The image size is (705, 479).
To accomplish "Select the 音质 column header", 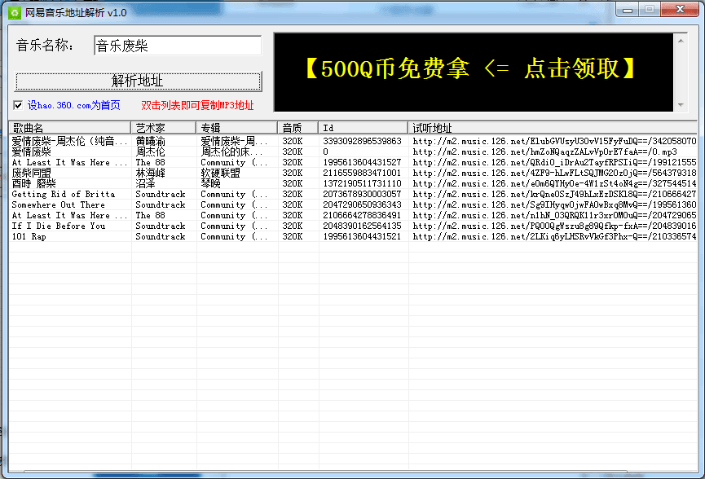I will 297,128.
